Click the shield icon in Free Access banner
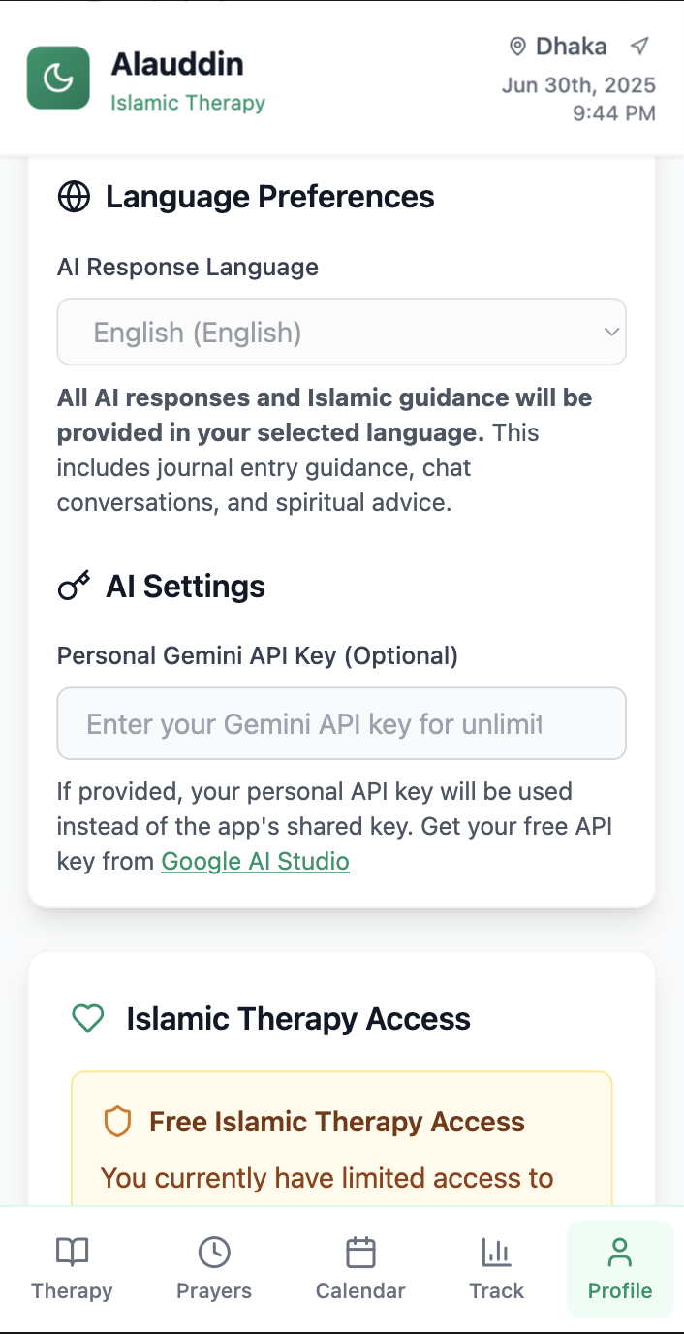 (117, 1122)
